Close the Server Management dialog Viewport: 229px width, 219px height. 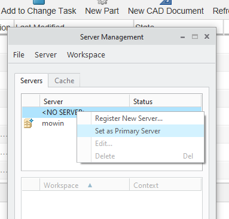[207, 36]
